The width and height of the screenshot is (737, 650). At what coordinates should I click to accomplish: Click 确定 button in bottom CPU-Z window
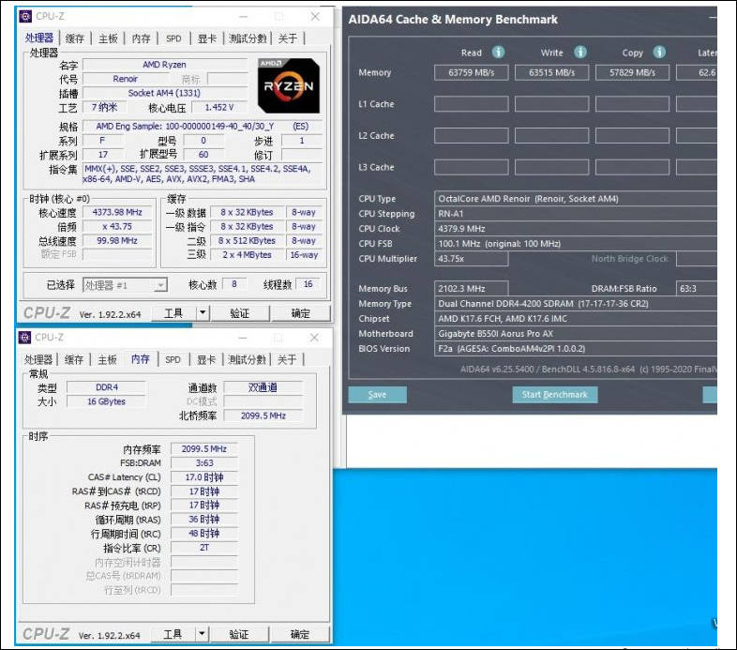(300, 634)
